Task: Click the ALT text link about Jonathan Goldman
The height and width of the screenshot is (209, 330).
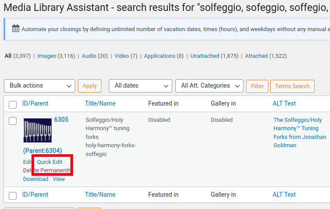Action: 300,133
